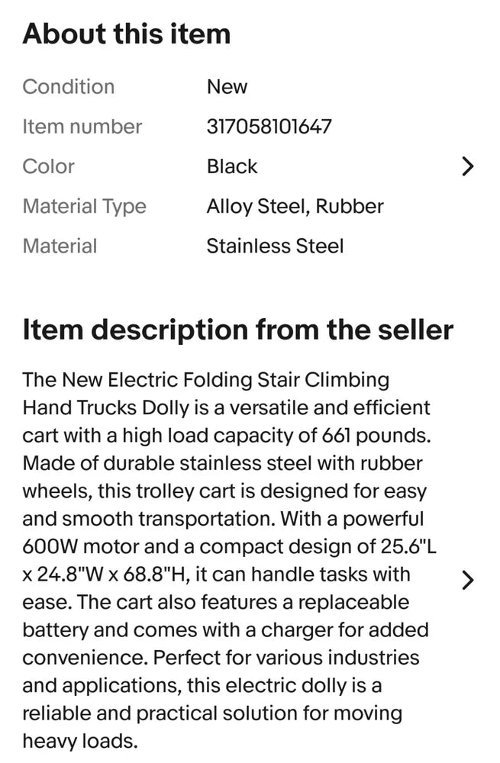
Task: Tap the "New" condition value
Action: 227,87
